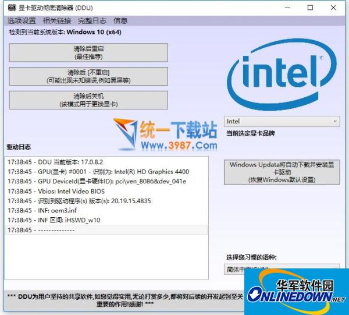Select log line Vbios: Intel Video BIOS
349x315 pixels.
pyautogui.click(x=106, y=191)
